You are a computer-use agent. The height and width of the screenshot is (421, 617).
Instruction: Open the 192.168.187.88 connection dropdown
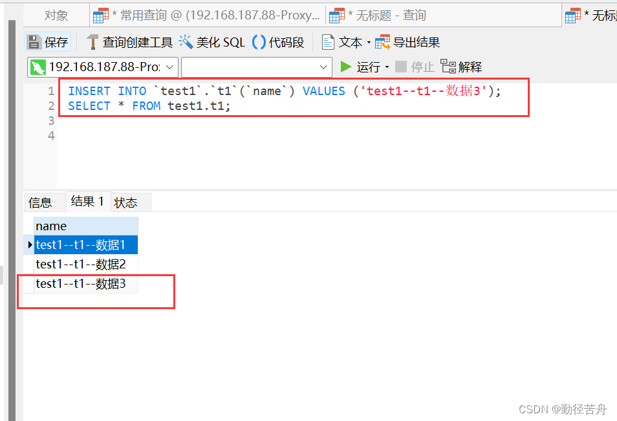[x=103, y=67]
